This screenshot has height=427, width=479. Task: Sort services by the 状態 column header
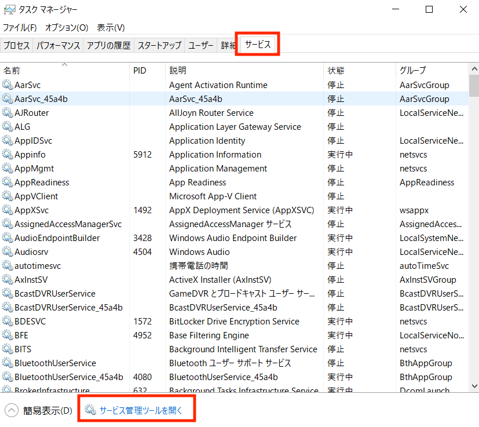point(348,70)
